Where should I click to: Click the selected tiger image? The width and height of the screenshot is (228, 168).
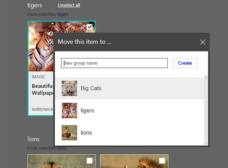click(x=41, y=46)
